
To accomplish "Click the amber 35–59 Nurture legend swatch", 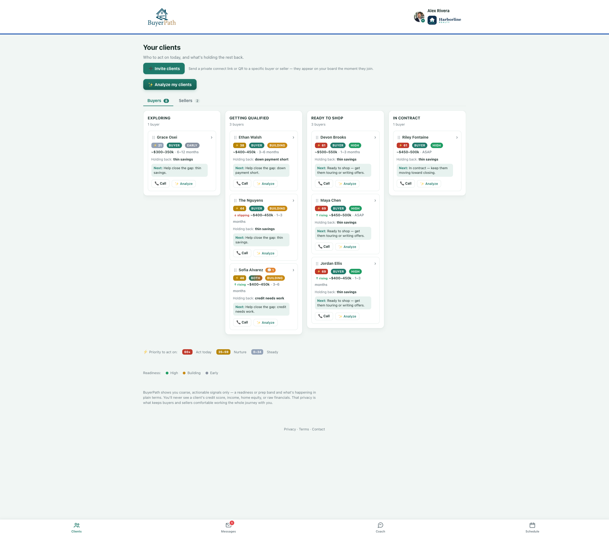I will click(223, 352).
